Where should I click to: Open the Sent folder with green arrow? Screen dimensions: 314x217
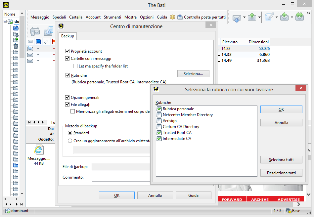tap(16, 40)
